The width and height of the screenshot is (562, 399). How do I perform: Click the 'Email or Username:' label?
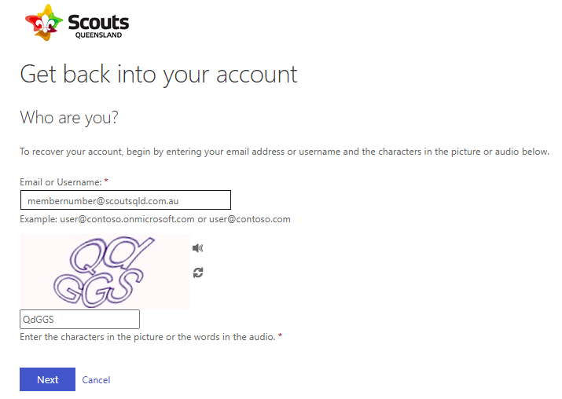[61, 182]
